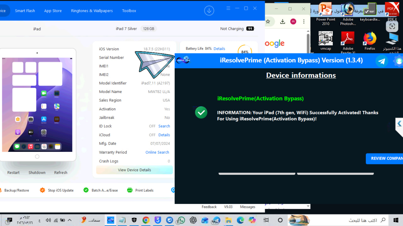
Task: Click the Chrome scrollbar down arrow
Action: (308, 206)
